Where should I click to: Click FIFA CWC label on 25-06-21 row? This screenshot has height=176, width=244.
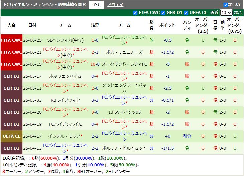[11, 52]
